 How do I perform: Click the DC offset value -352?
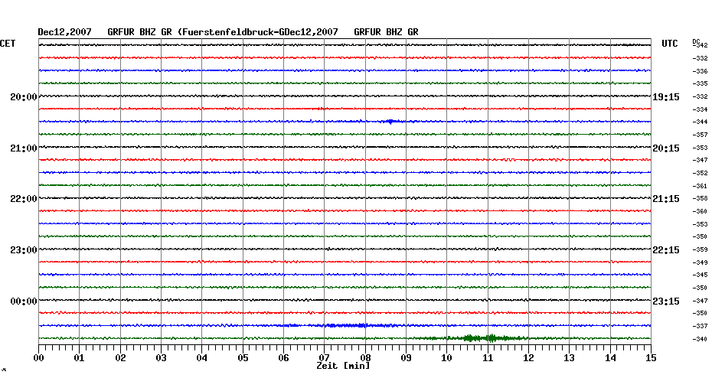coord(701,174)
